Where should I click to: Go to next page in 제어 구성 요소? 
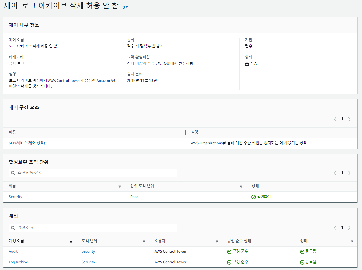tap(349, 119)
